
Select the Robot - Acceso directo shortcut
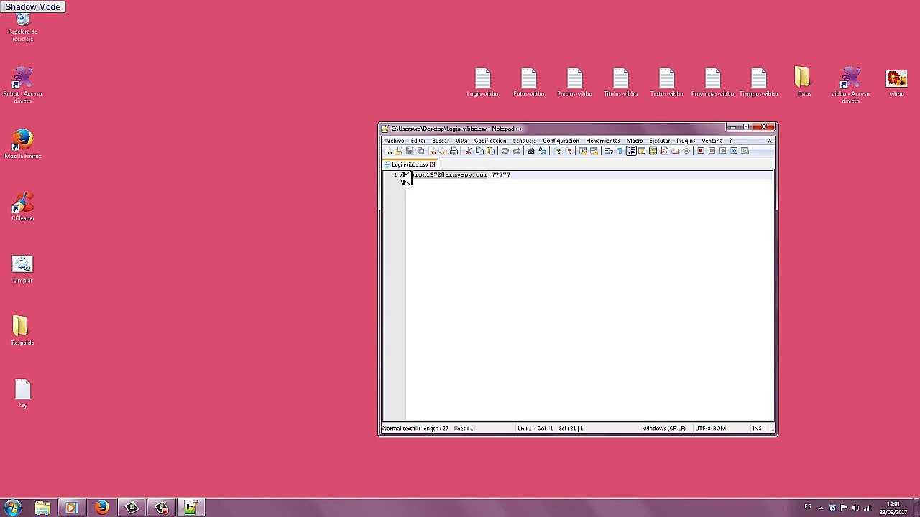click(22, 85)
